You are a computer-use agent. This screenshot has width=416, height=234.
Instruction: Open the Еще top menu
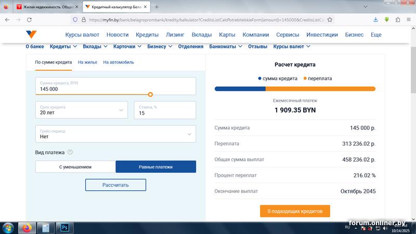coord(376,35)
